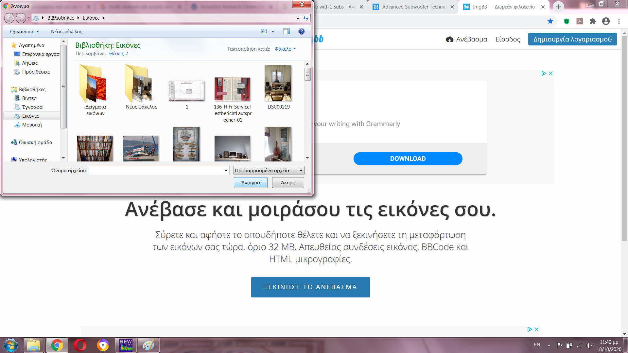Open REW app from taskbar
628x353 pixels.
pos(126,345)
